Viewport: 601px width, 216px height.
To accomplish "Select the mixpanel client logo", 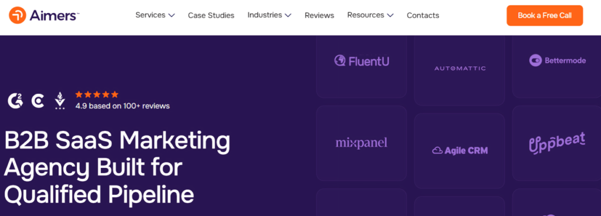I will (x=362, y=143).
